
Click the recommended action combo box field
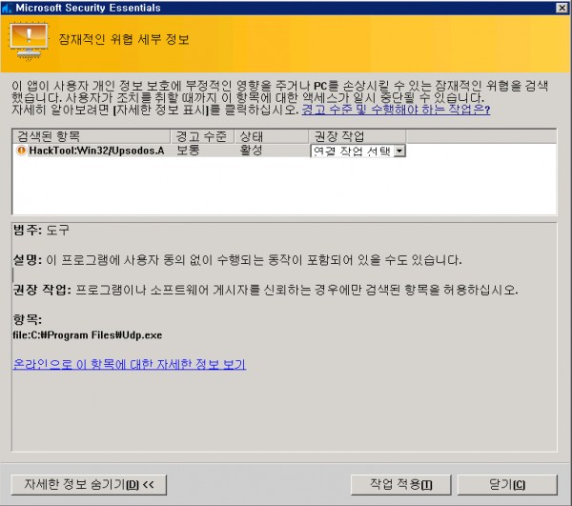[357, 151]
